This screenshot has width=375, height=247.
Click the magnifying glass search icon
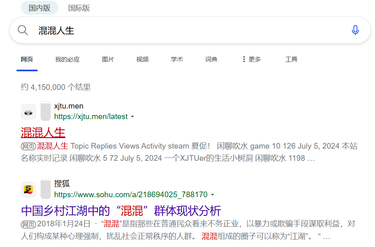[x=23, y=30]
